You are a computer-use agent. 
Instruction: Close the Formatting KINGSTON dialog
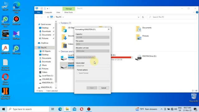109,29
